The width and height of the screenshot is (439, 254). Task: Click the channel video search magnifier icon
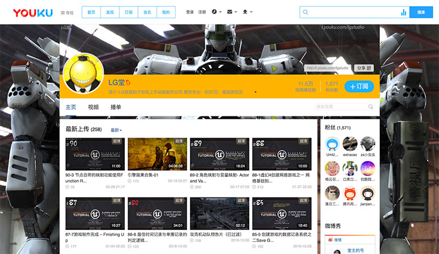pos(371,107)
